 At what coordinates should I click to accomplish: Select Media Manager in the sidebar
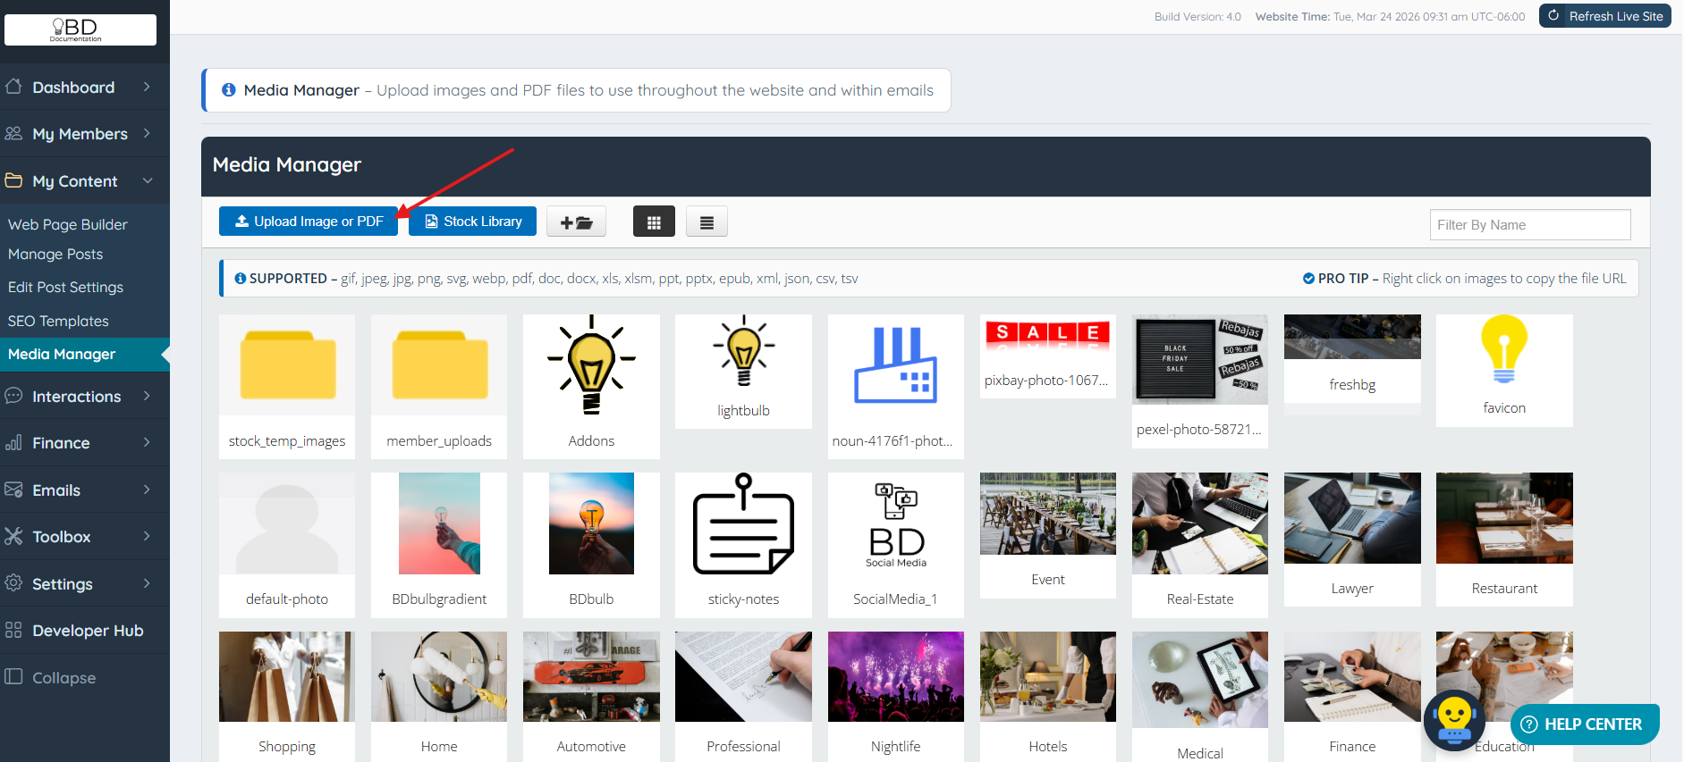pyautogui.click(x=85, y=355)
